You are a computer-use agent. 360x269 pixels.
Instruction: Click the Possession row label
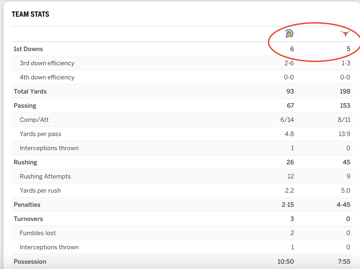30,262
